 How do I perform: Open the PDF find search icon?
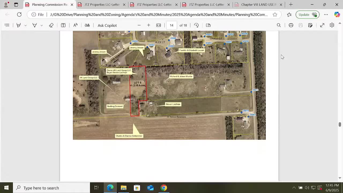tap(279, 25)
